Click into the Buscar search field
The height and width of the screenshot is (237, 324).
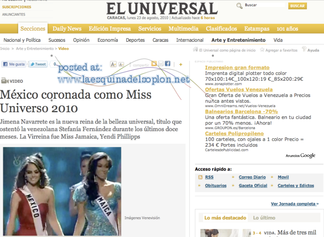pyautogui.click(x=264, y=5)
